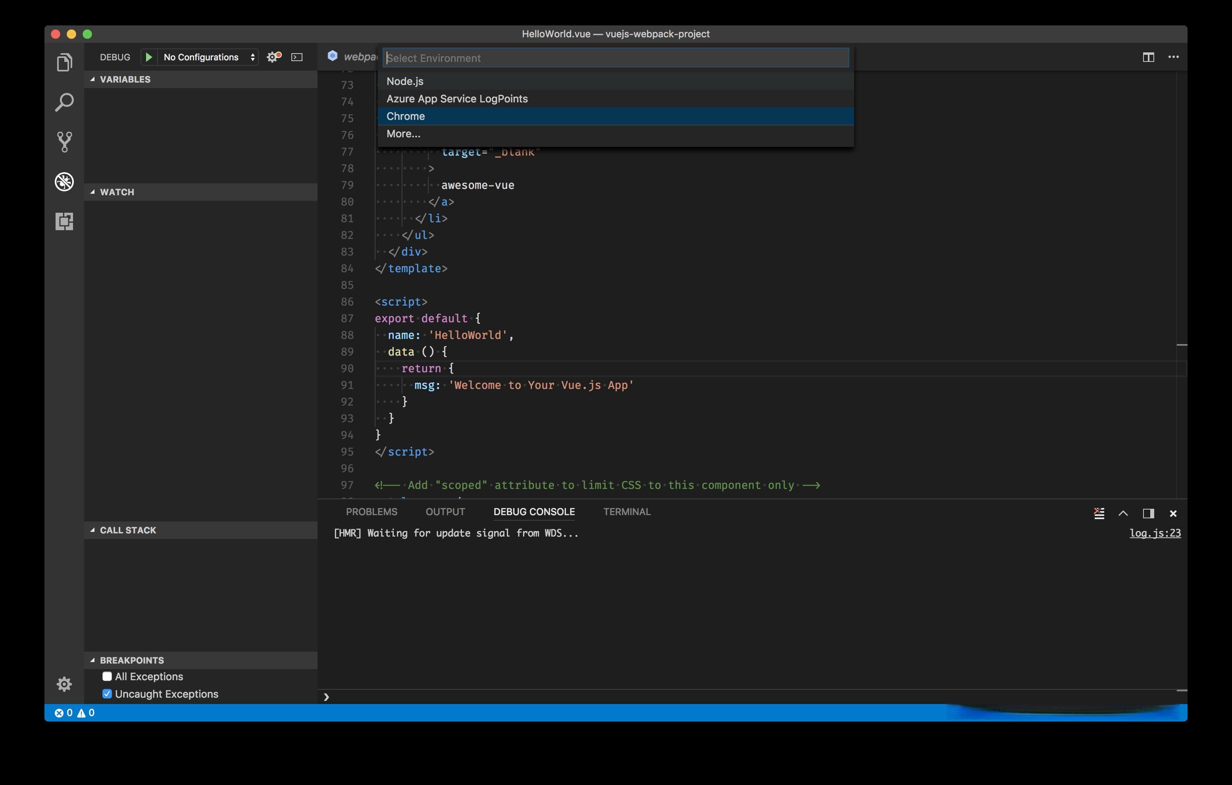The width and height of the screenshot is (1232, 785).
Task: Switch to the Output tab
Action: pos(445,512)
